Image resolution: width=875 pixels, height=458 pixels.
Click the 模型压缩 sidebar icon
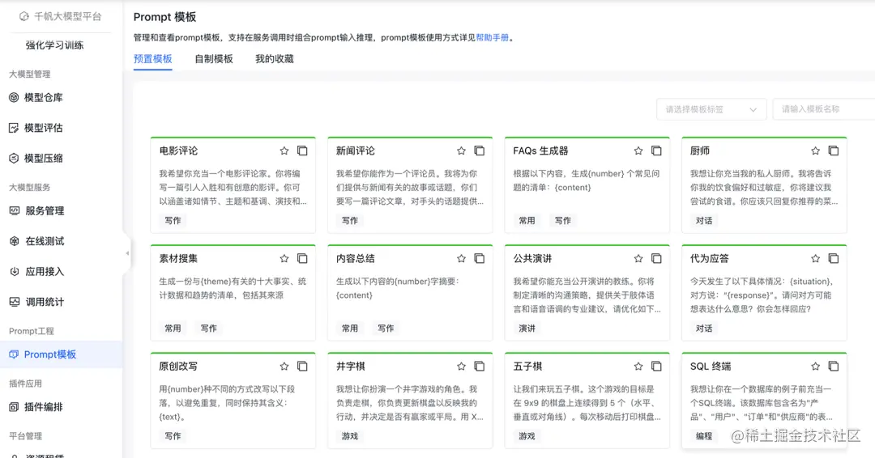[14, 159]
